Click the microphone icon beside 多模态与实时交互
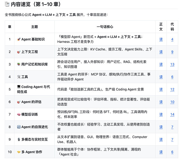The image size is (183, 161). pyautogui.click(x=19, y=139)
